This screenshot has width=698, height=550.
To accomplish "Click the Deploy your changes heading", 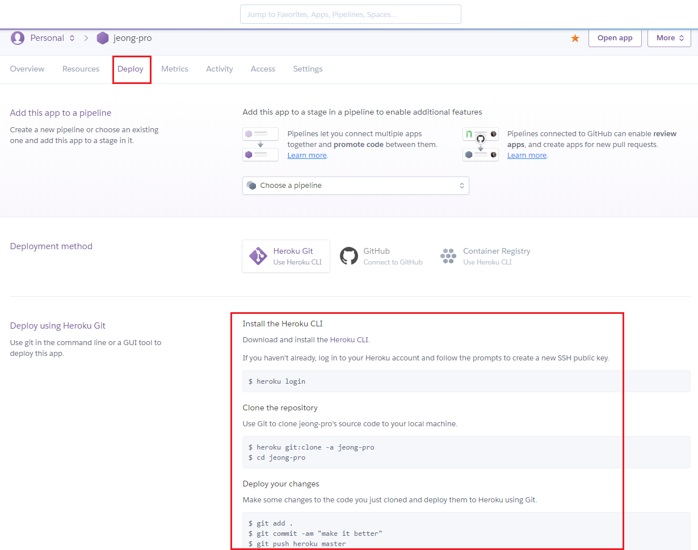I will [x=281, y=484].
